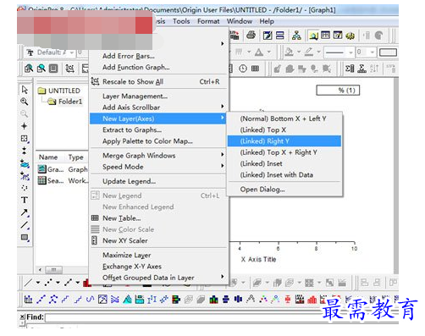
Task: Toggle the Command Window button
Action: (x=338, y=36)
